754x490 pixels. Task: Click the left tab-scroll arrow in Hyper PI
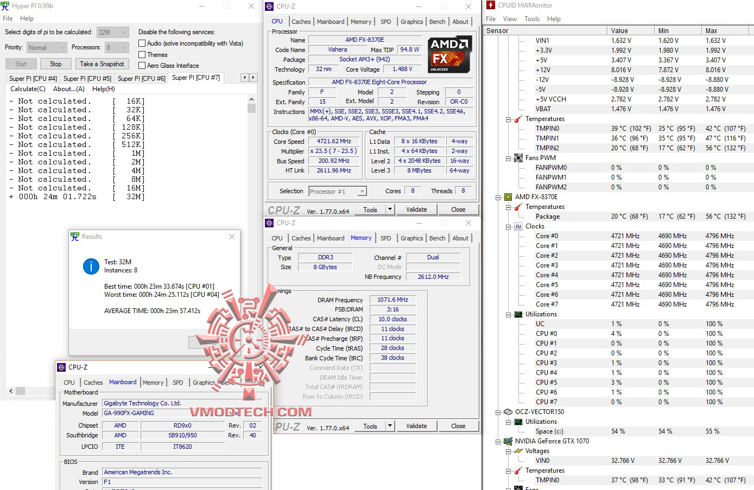click(x=245, y=78)
